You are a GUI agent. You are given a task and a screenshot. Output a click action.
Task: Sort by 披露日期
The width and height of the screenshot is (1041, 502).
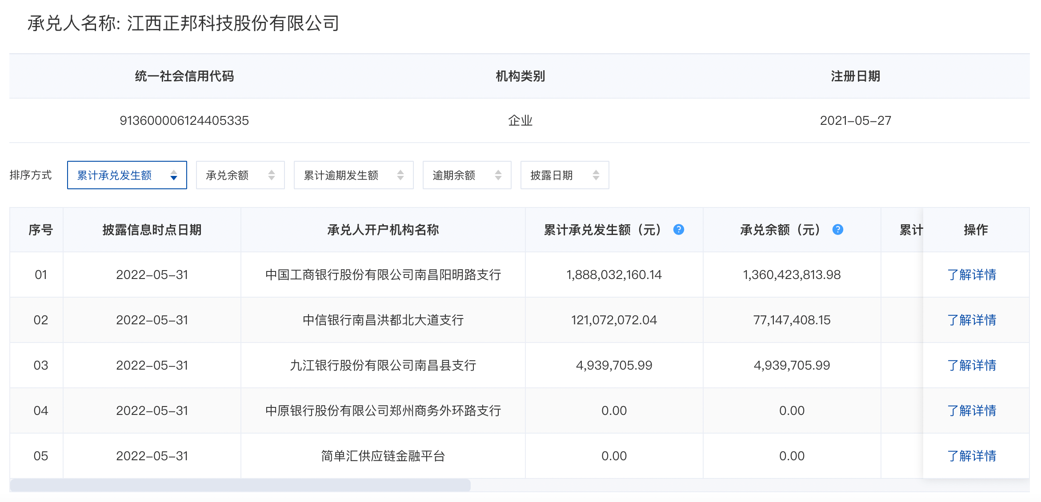(565, 175)
